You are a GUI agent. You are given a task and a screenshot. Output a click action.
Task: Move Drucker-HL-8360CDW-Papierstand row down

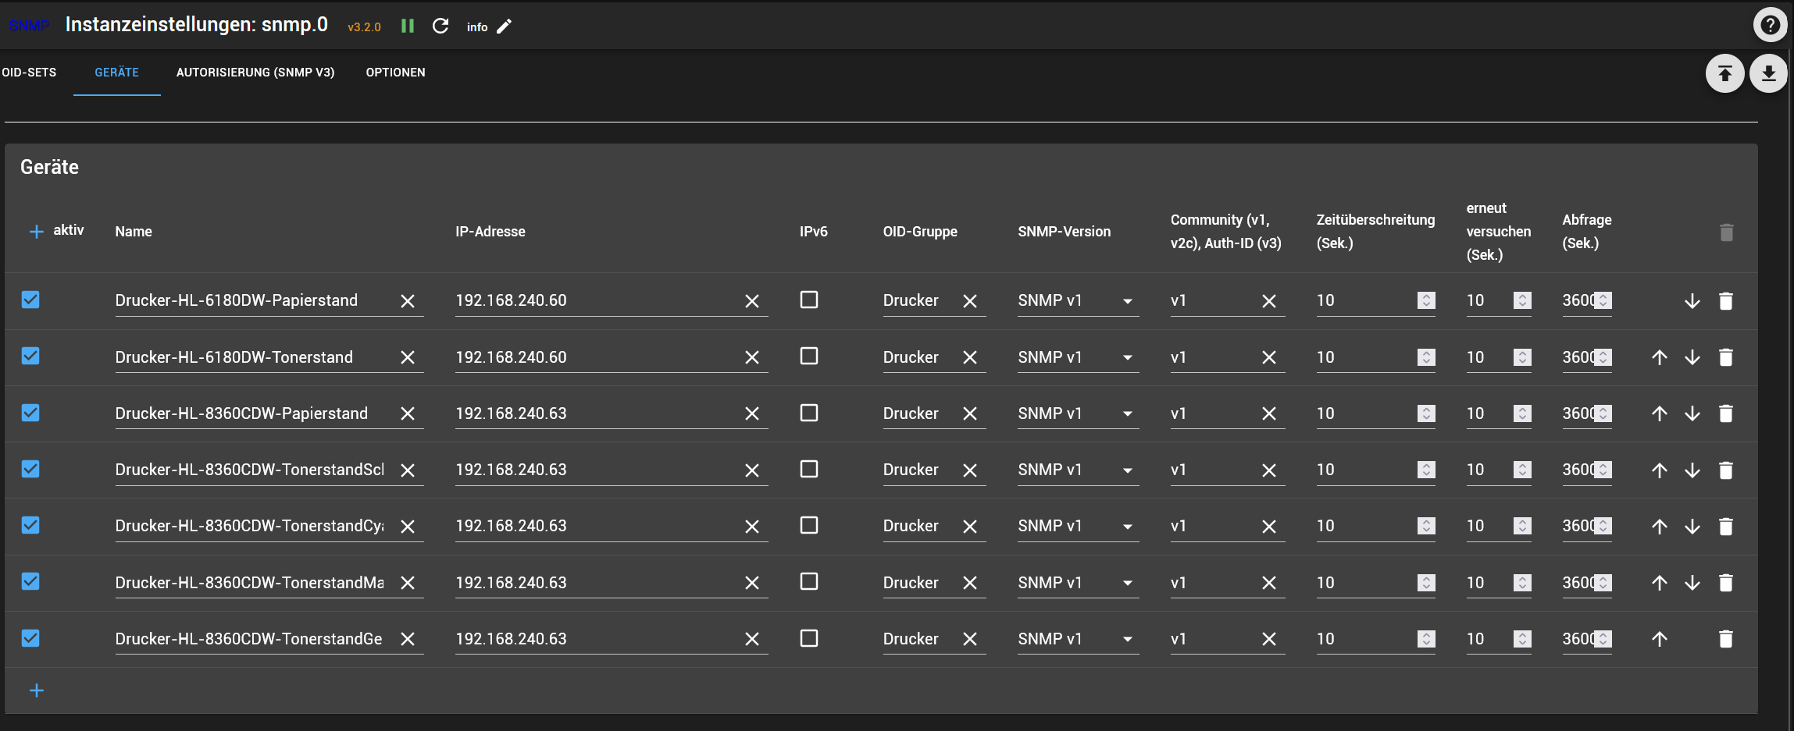click(1692, 413)
